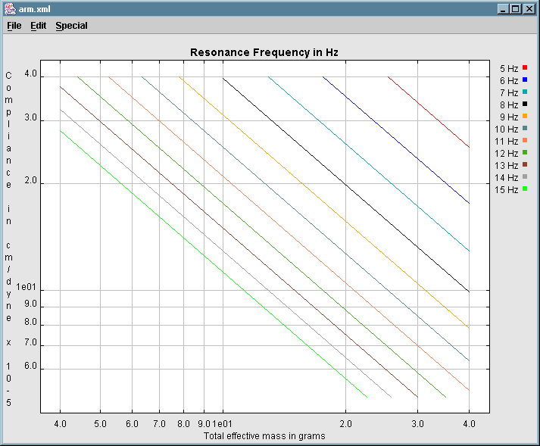Click the y-axis tick label '8.0'
The height and width of the screenshot is (446, 540).
(x=30, y=322)
